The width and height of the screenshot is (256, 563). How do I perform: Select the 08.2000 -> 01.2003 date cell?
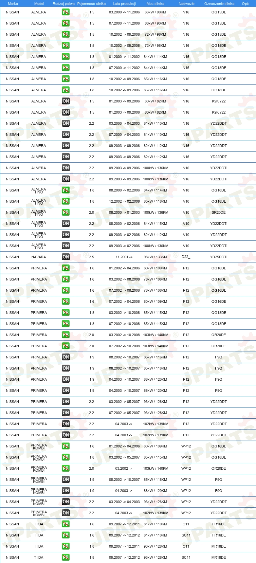(124, 212)
